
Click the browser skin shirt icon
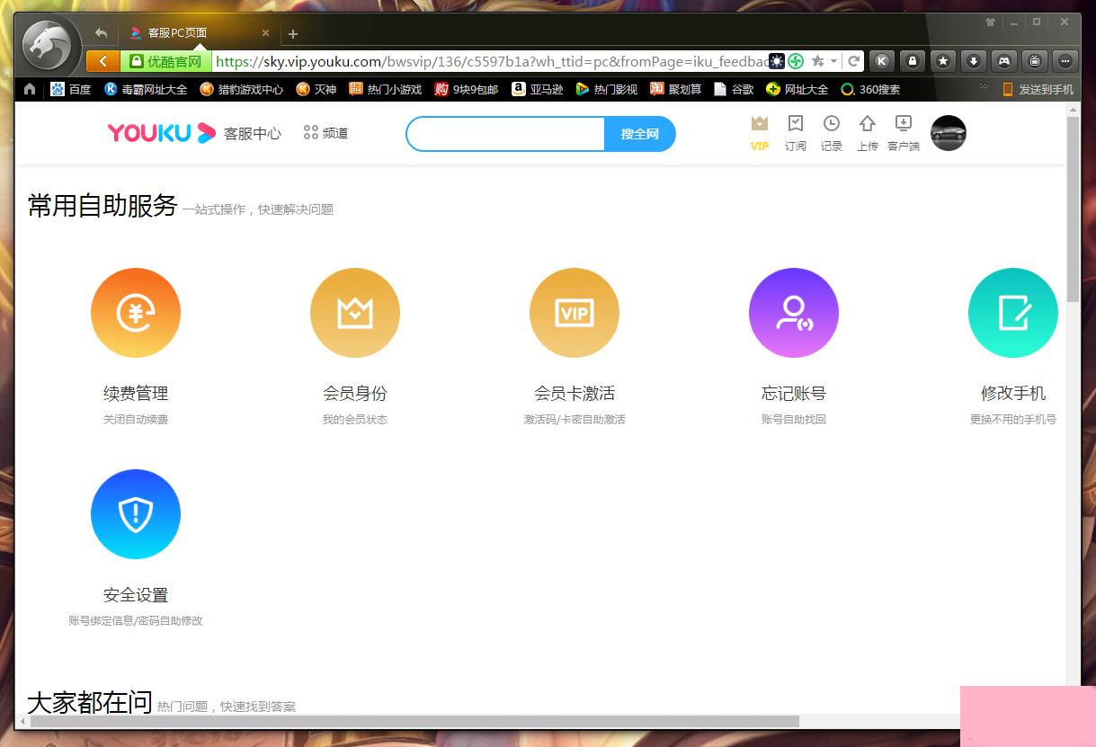pos(991,22)
